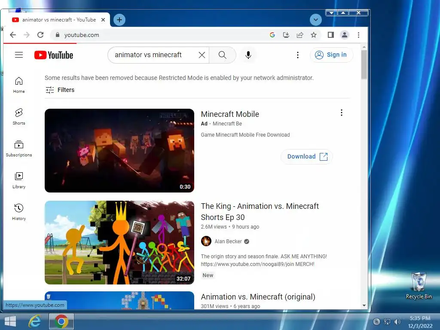Screen dimensions: 440x330
Task: Click Restricted Mode notice text
Action: 179,78
